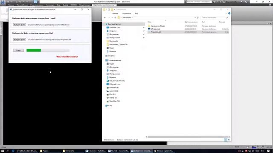This screenshot has width=273, height=153.
Task: Select the Navisworks_Plugin folder in file list
Action: click(x=158, y=26)
